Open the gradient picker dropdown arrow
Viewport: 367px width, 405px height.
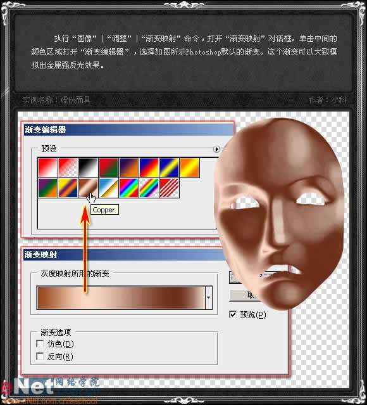[x=209, y=297]
